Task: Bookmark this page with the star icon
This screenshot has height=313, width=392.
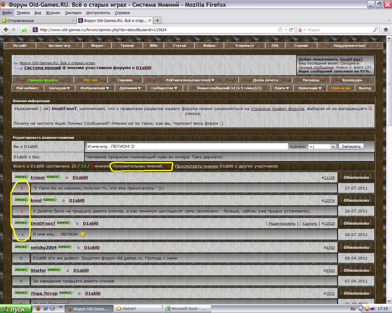Action: pyautogui.click(x=280, y=30)
